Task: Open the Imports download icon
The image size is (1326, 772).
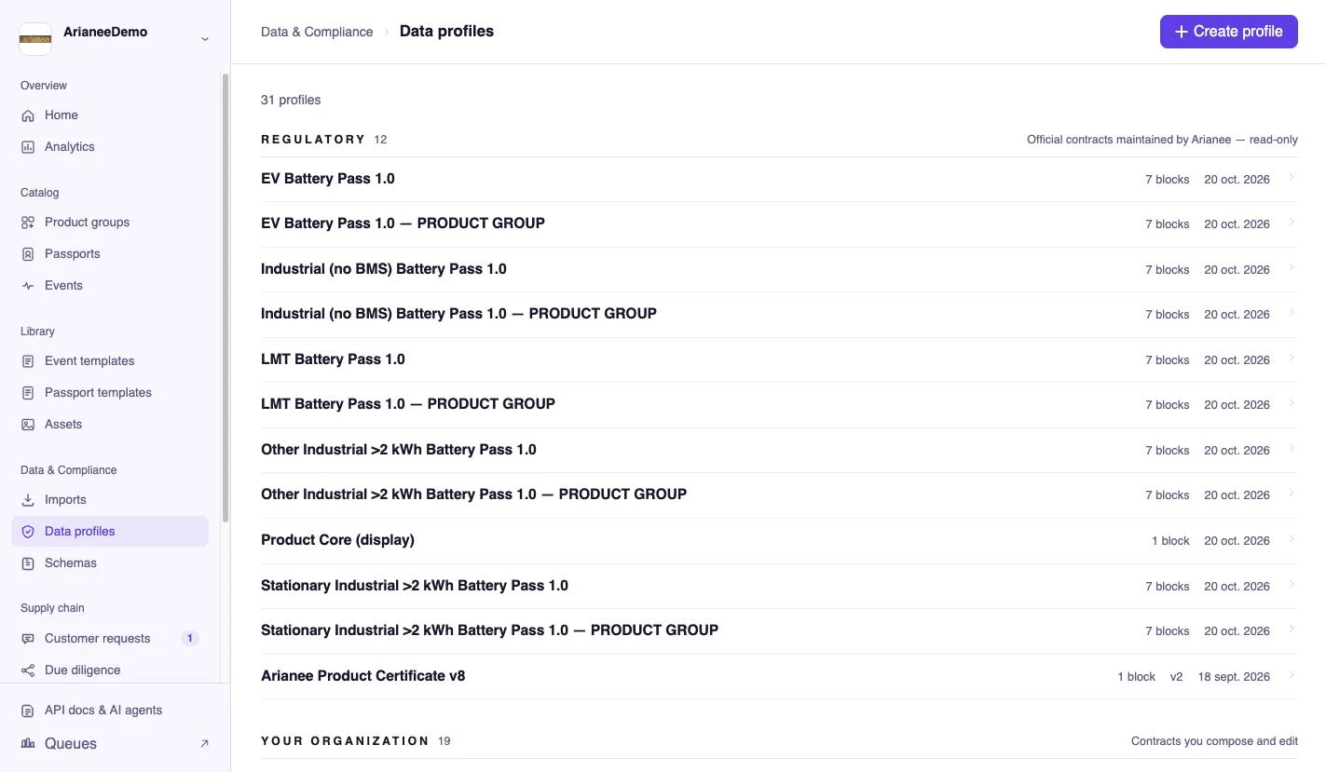Action: coord(28,500)
